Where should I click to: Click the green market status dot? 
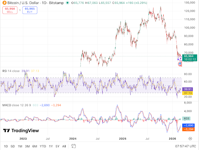coord(67,3)
